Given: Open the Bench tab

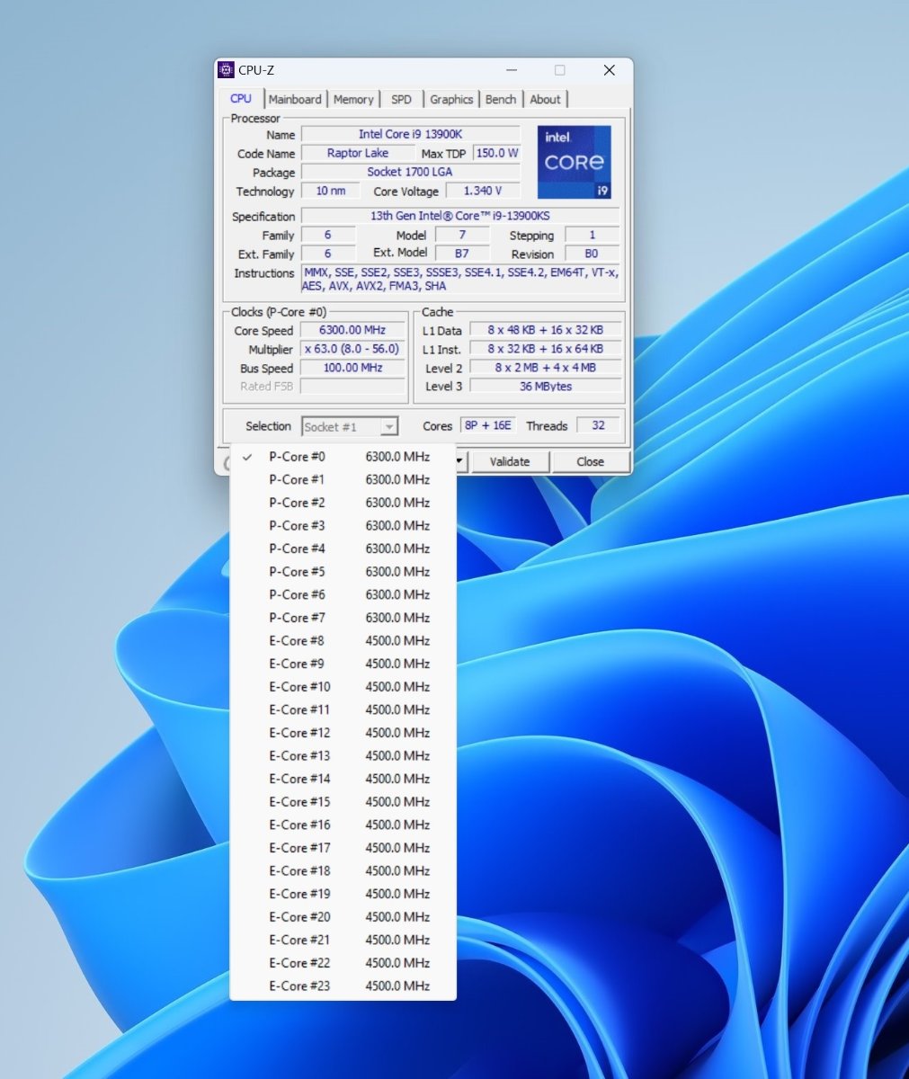Looking at the screenshot, I should 501,100.
